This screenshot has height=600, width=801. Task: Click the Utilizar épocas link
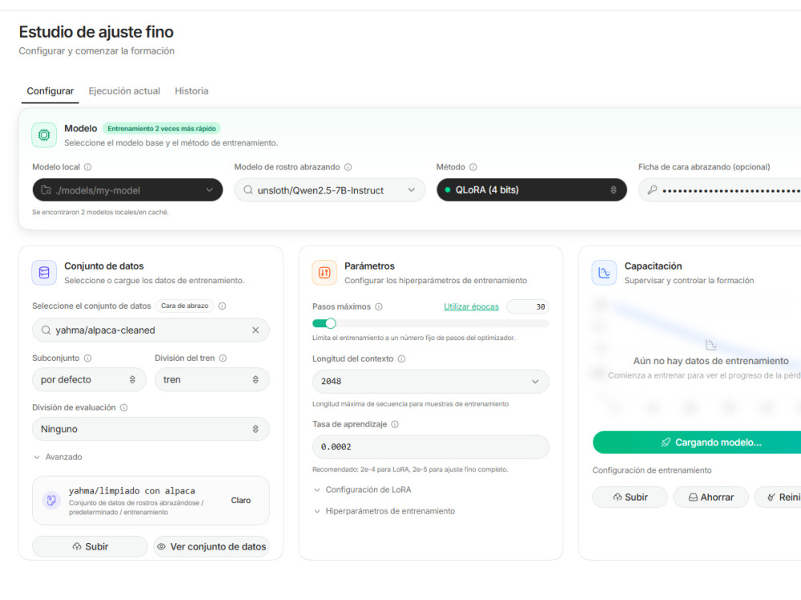pos(471,306)
